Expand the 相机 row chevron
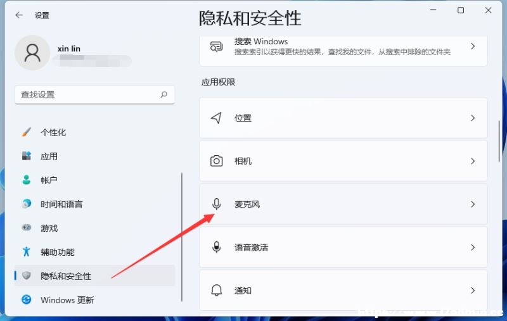The width and height of the screenshot is (507, 321). [473, 161]
